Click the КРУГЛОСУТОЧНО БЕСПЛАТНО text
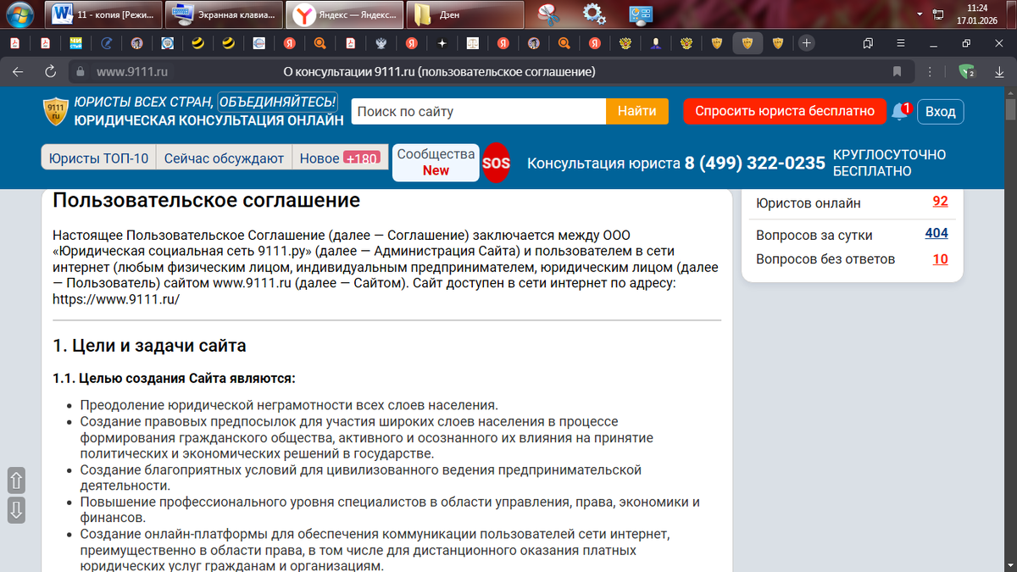Image resolution: width=1017 pixels, height=572 pixels. pyautogui.click(x=890, y=163)
